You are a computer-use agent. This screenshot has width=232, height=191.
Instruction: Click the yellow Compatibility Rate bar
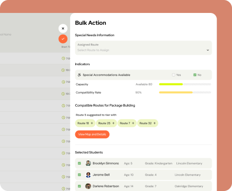coord(176,93)
